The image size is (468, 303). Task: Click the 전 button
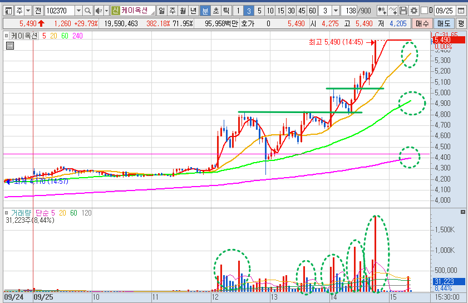(x=38, y=11)
